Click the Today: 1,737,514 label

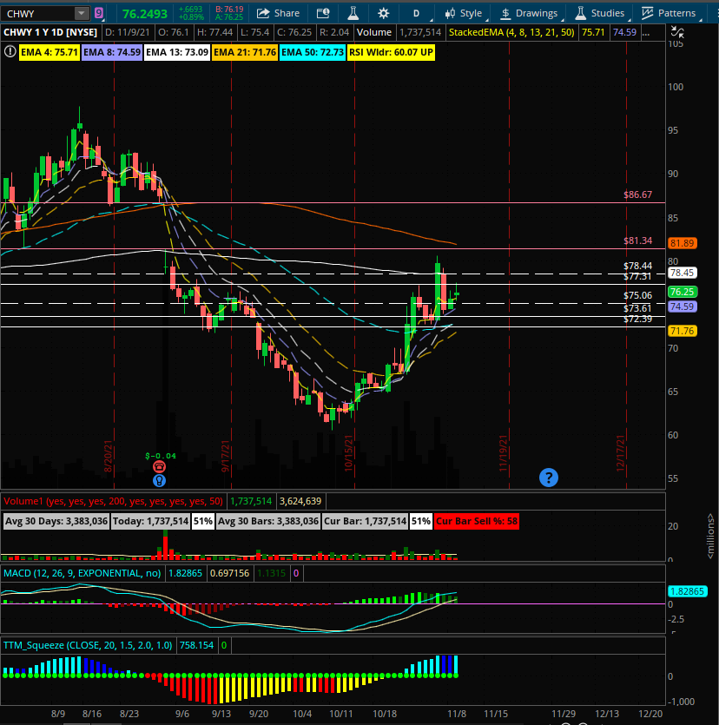[150, 521]
